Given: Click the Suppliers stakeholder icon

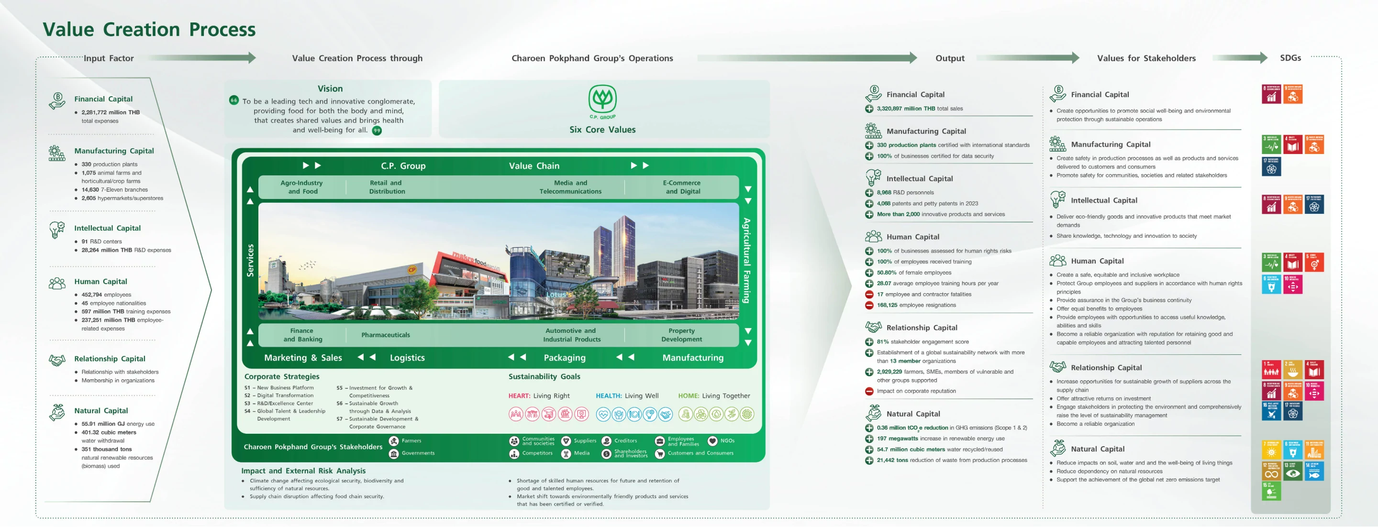Looking at the screenshot, I should click(566, 441).
